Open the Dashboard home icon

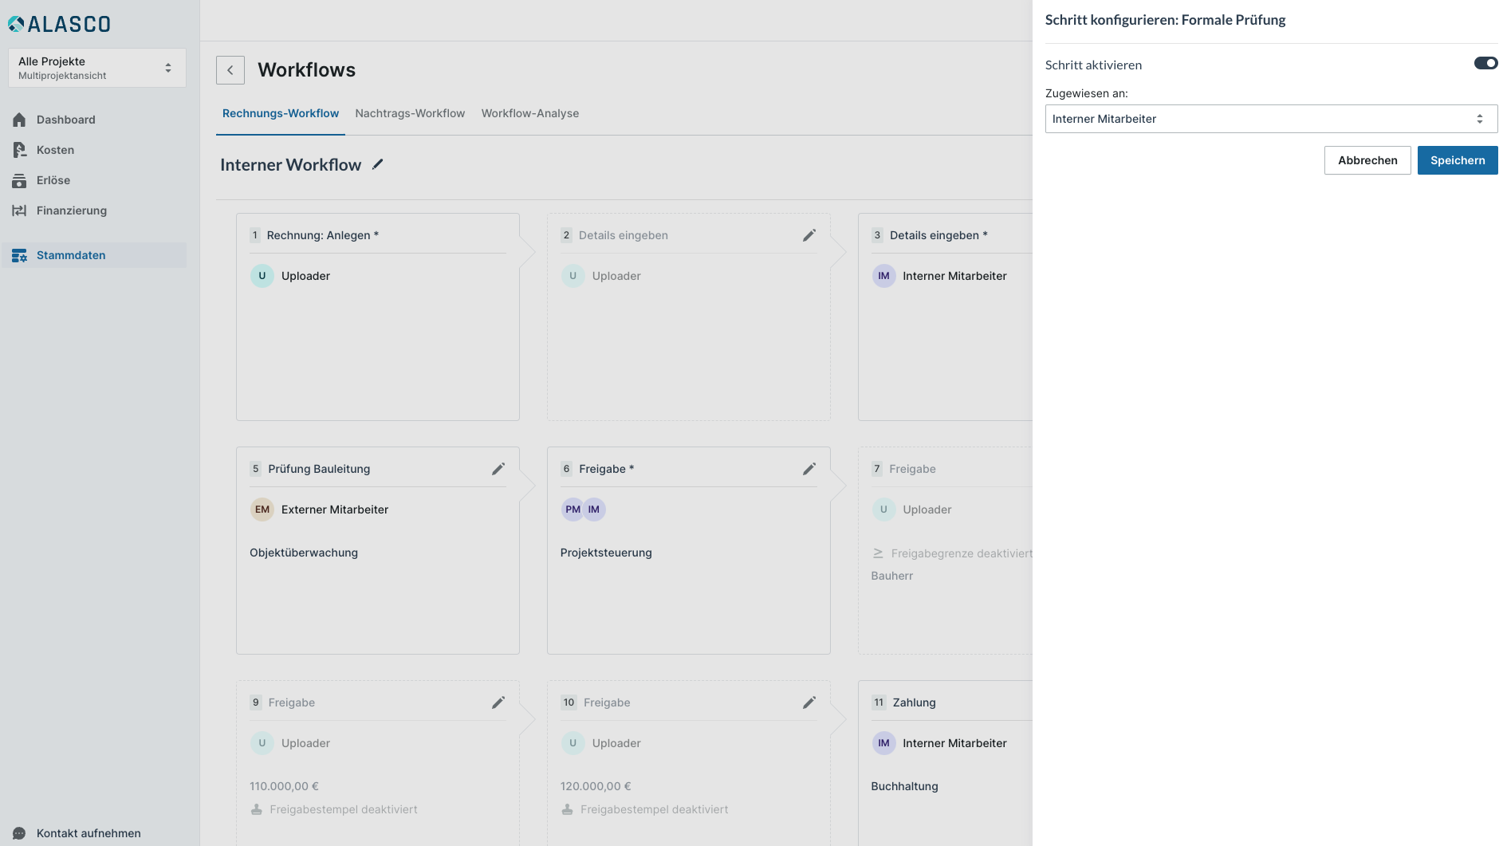point(19,120)
